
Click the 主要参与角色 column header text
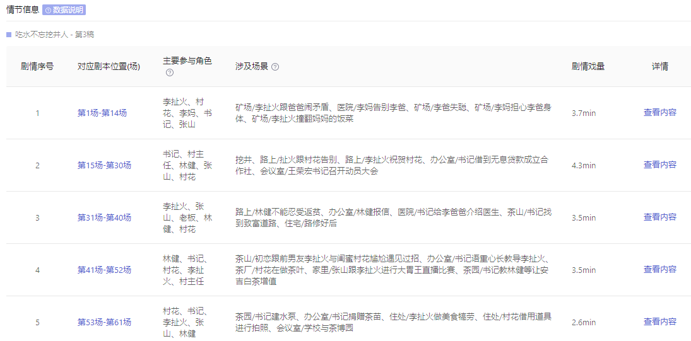pyautogui.click(x=187, y=61)
